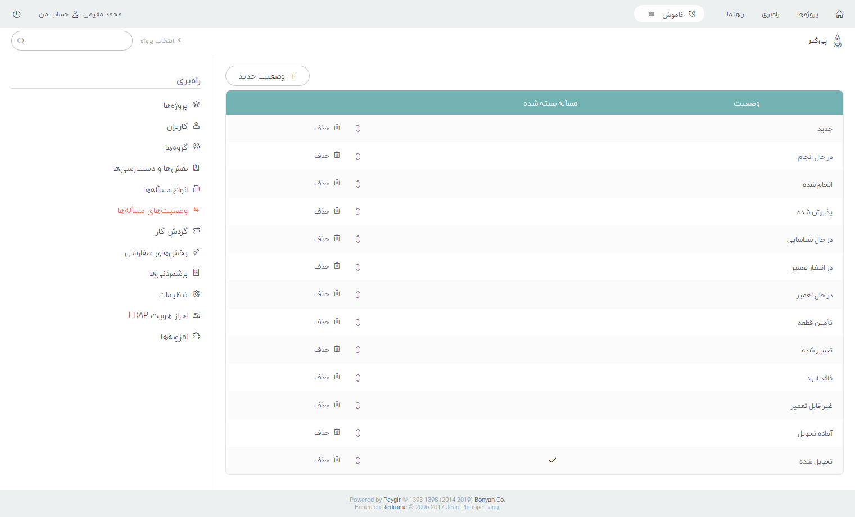Screen dimensions: 855x517
Task: Click the magnifier icon in search box
Action: (x=21, y=41)
